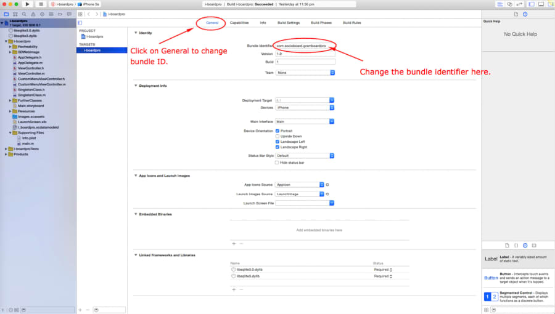Collapse Linked Frameworks and Libraries section
555x314 pixels.
136,255
